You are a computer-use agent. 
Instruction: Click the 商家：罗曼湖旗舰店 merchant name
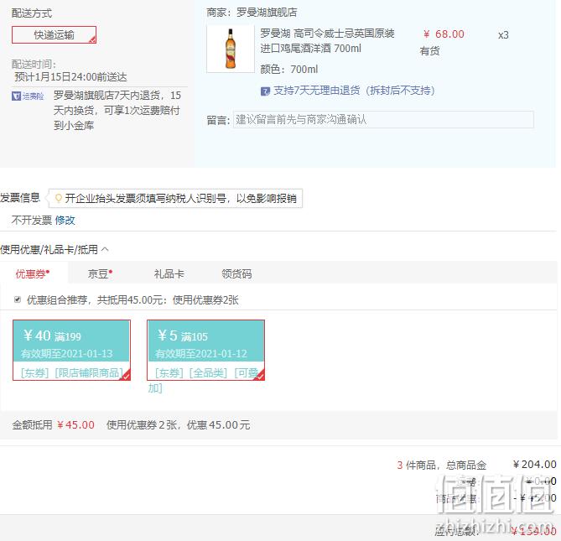pos(252,13)
